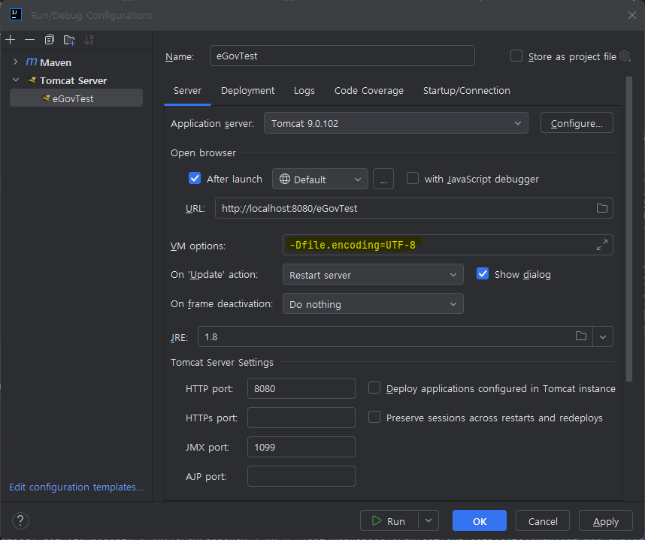Remove the selected configuration
Image resolution: width=645 pixels, height=540 pixels.
[x=29, y=40]
